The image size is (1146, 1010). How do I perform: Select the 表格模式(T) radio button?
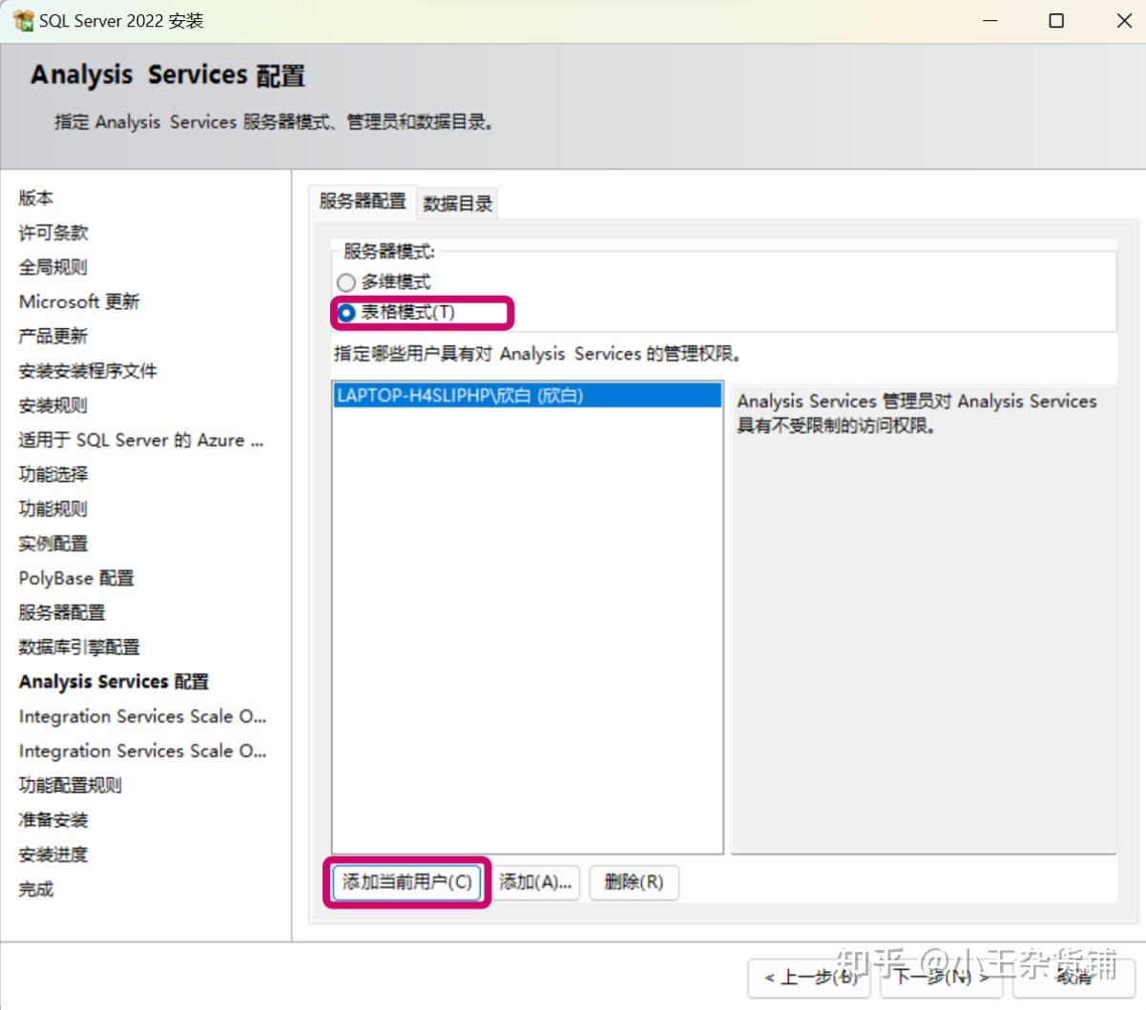344,312
